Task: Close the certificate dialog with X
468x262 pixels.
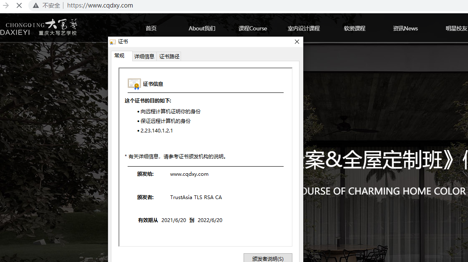Action: [x=297, y=42]
